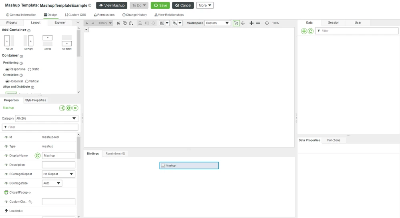Open the More dropdown button

pos(205,5)
